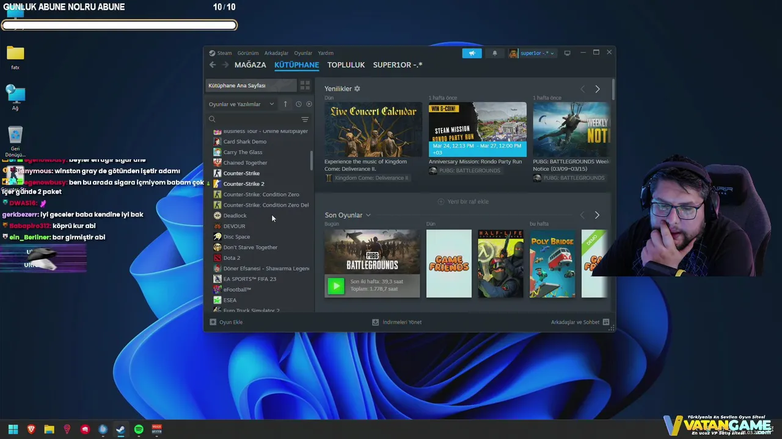Image resolution: width=782 pixels, height=439 pixels.
Task: Launch Brave browser from taskbar
Action: click(31, 429)
